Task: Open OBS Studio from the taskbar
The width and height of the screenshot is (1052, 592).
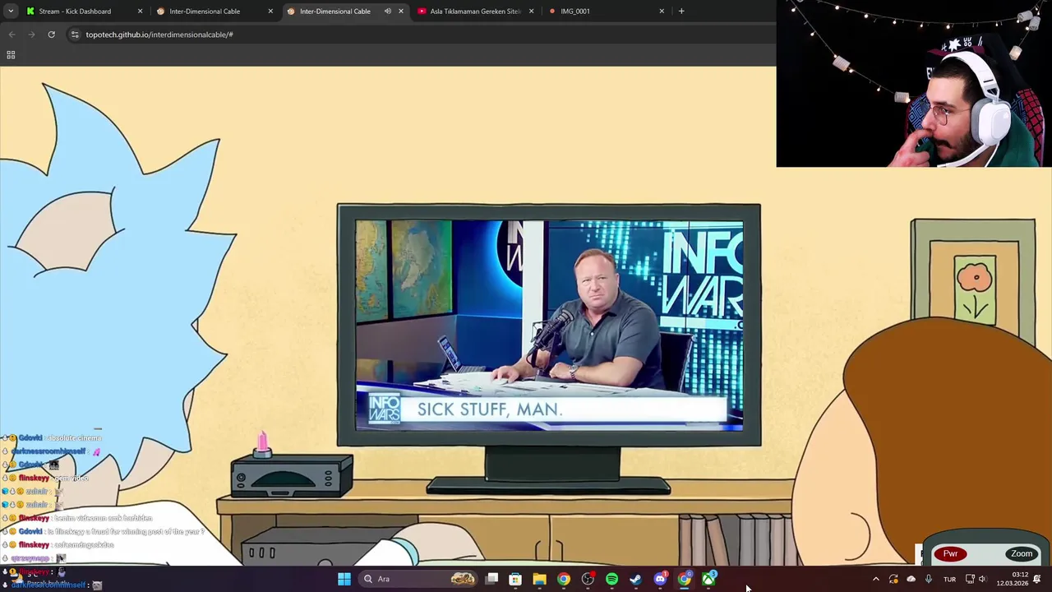Action: 588,579
